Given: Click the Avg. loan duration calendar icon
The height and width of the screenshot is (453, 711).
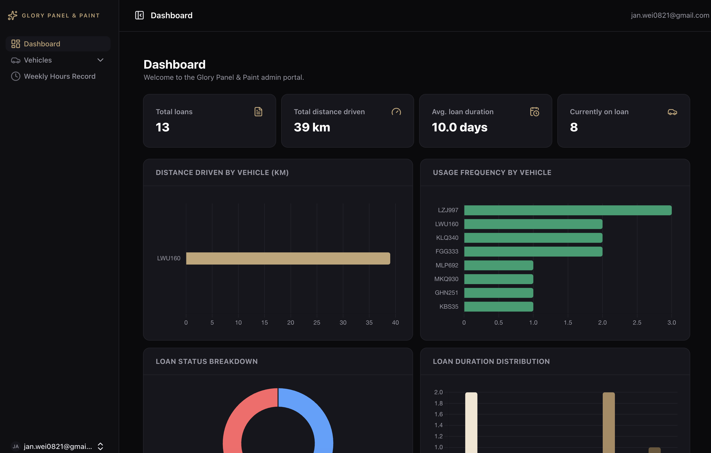Looking at the screenshot, I should pyautogui.click(x=535, y=112).
